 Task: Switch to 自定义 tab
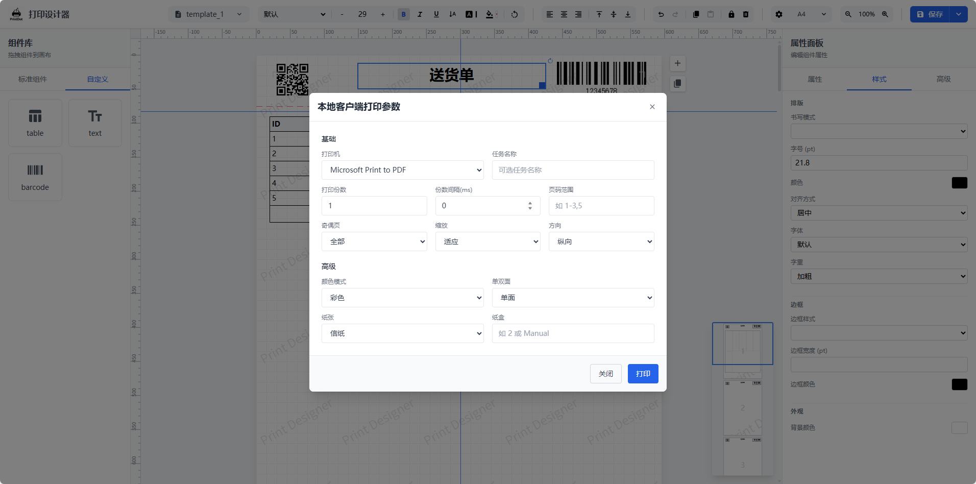click(x=97, y=79)
